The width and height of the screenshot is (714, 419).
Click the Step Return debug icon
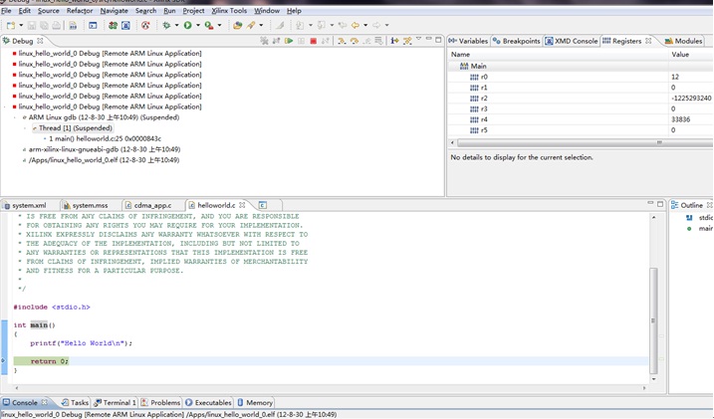[x=366, y=41]
